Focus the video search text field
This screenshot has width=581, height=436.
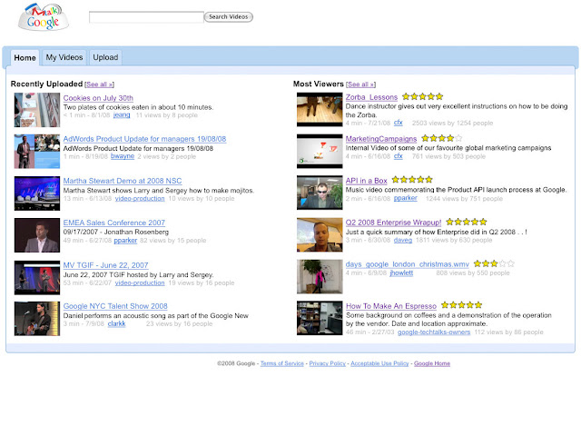point(145,16)
